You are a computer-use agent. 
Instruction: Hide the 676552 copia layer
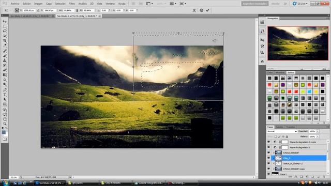[x=268, y=169]
